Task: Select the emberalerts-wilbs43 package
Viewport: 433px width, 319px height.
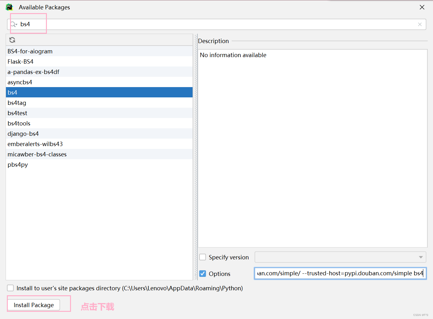Action: 99,144
